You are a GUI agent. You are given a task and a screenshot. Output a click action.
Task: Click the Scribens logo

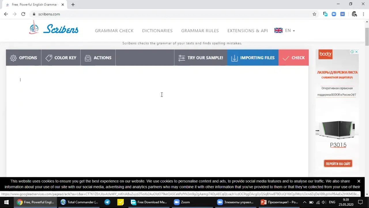pyautogui.click(x=54, y=29)
